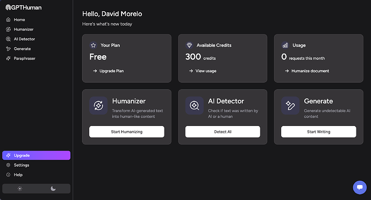This screenshot has height=200, width=371.
Task: Follow the View usage link
Action: point(203,71)
